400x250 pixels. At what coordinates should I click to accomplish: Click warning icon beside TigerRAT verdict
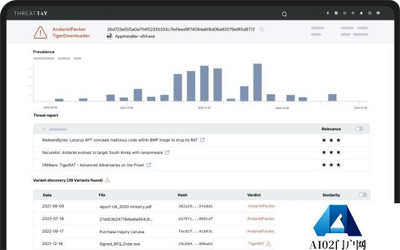(268, 244)
